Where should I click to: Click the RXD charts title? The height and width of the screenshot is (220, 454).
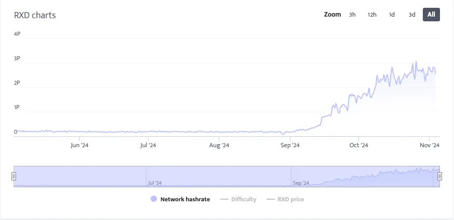tap(35, 15)
